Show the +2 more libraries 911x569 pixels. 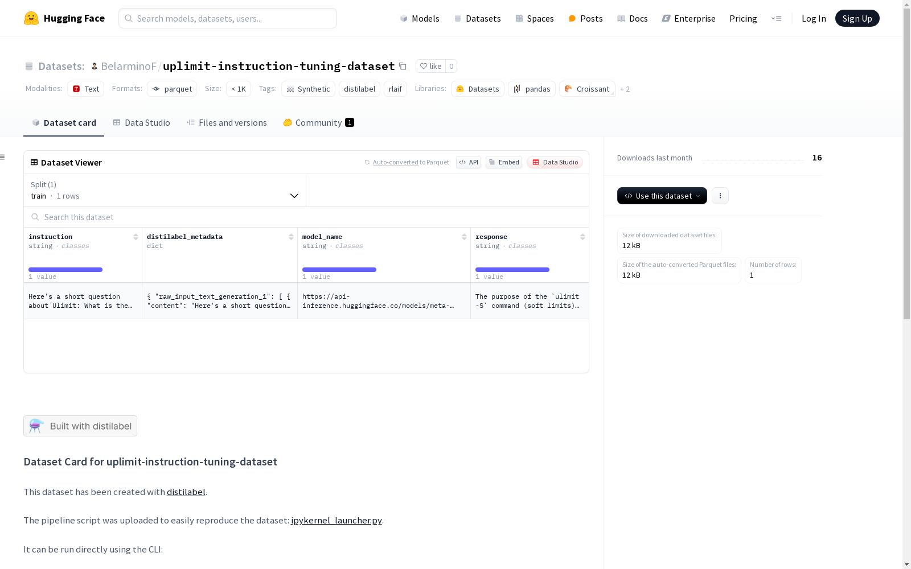click(x=625, y=89)
